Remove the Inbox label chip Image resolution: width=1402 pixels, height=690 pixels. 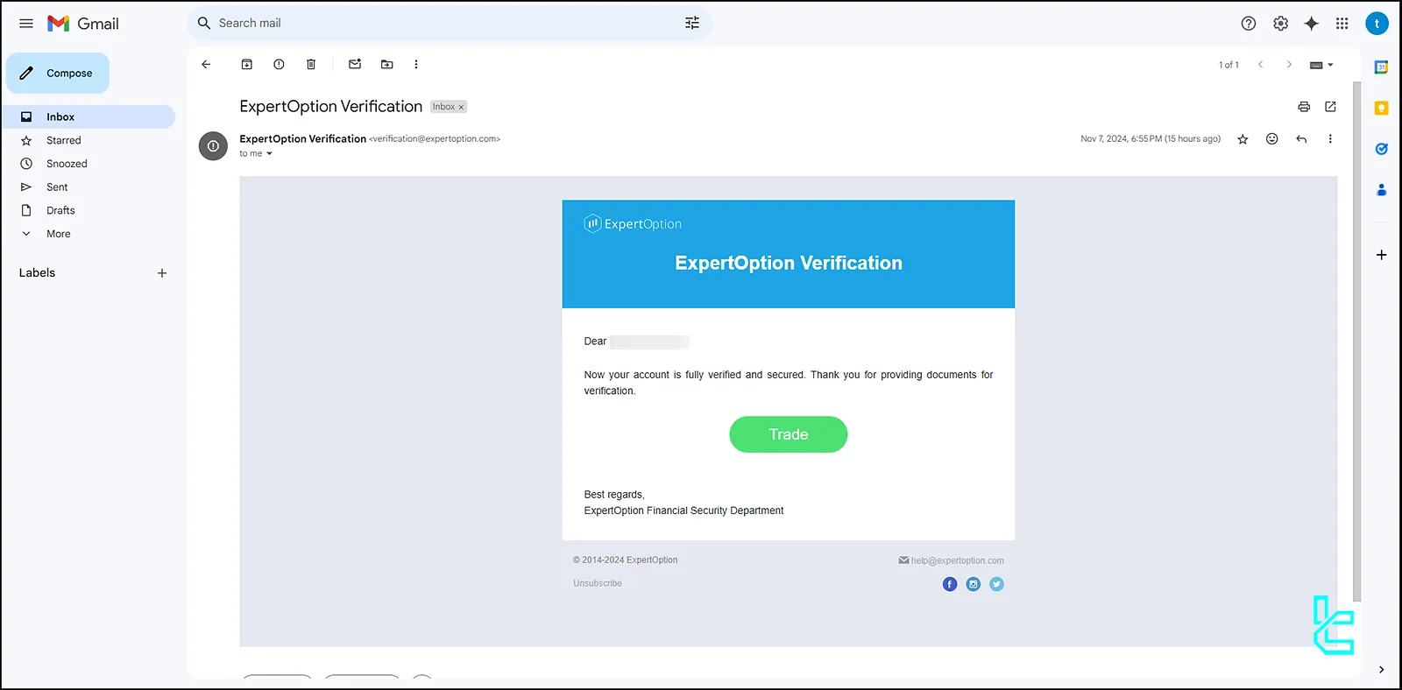coord(461,107)
